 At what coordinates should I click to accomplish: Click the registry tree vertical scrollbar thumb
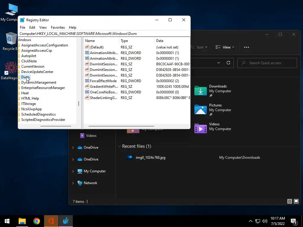79,103
